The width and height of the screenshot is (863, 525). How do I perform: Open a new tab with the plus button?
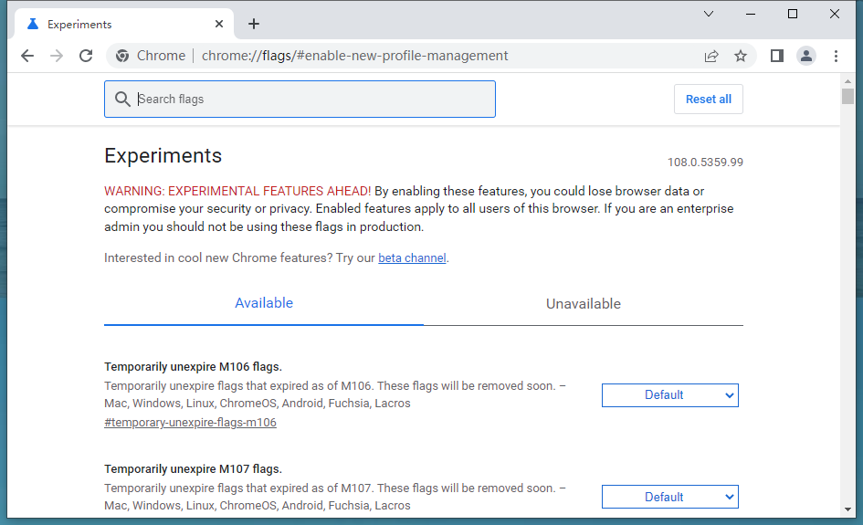click(254, 24)
